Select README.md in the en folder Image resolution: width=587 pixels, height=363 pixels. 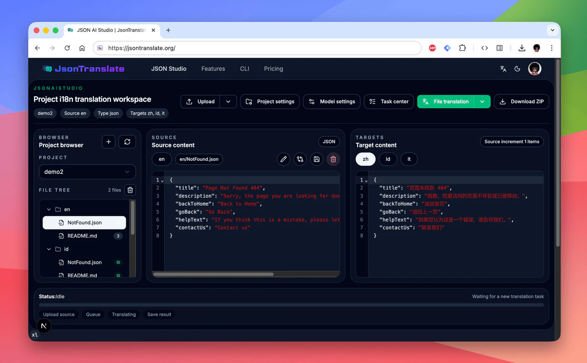pyautogui.click(x=84, y=236)
